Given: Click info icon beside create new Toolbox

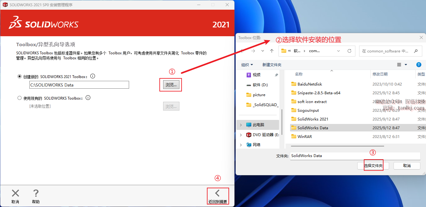Looking at the screenshot, I should pos(93,76).
